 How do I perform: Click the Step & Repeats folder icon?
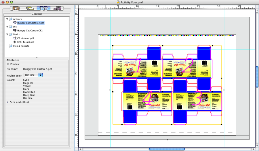pos(11,46)
